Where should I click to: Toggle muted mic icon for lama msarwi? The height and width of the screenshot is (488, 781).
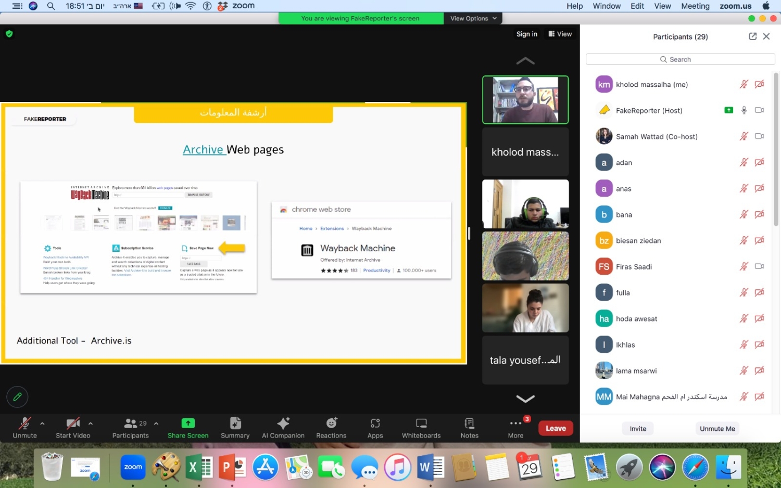point(744,370)
